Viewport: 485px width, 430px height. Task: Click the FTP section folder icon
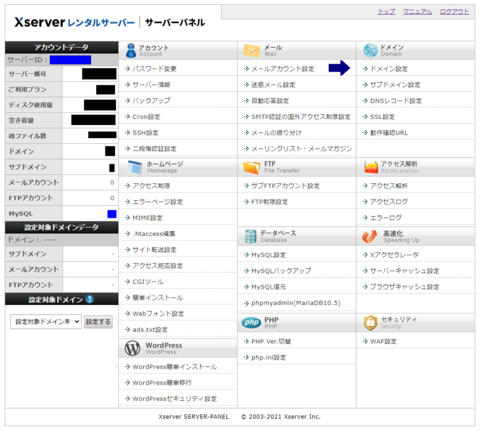point(252,167)
